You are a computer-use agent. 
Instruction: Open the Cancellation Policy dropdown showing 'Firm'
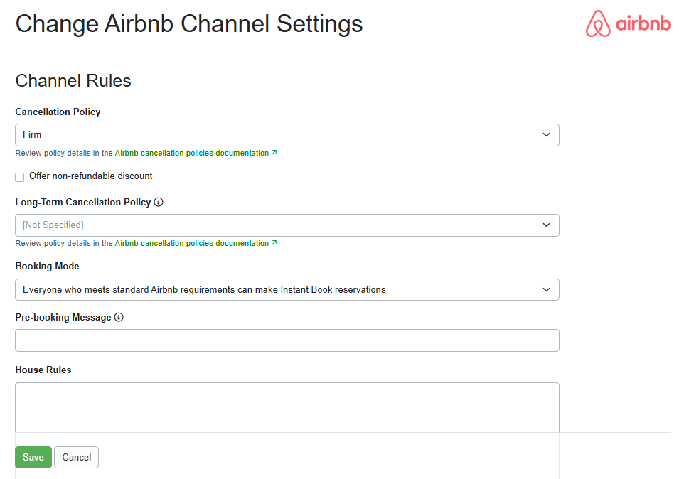[284, 134]
